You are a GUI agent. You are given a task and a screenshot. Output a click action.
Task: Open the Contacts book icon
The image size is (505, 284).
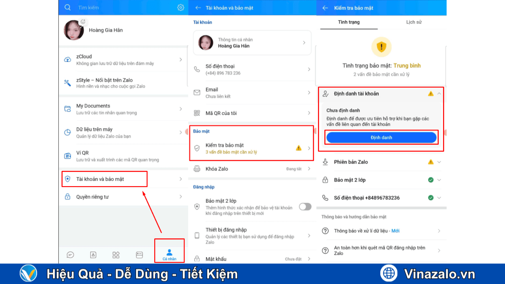click(x=93, y=254)
